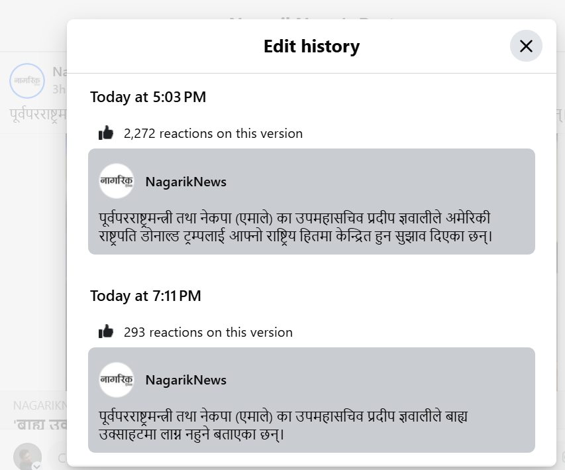Click the user profile avatar at bottom left
This screenshot has height=470, width=565.
(27, 456)
